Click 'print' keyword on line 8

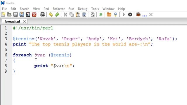click(x=41, y=66)
